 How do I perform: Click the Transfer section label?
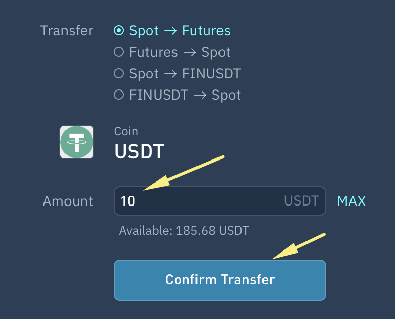tap(67, 31)
